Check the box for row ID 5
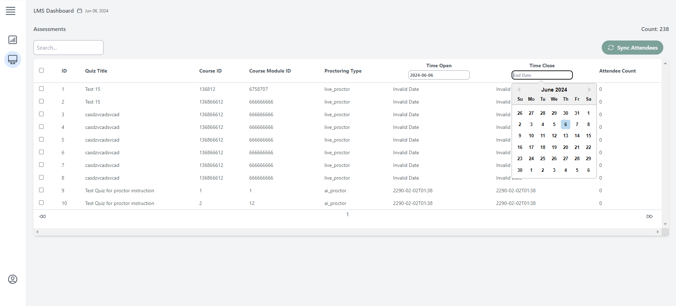The height and width of the screenshot is (306, 676). (42, 139)
